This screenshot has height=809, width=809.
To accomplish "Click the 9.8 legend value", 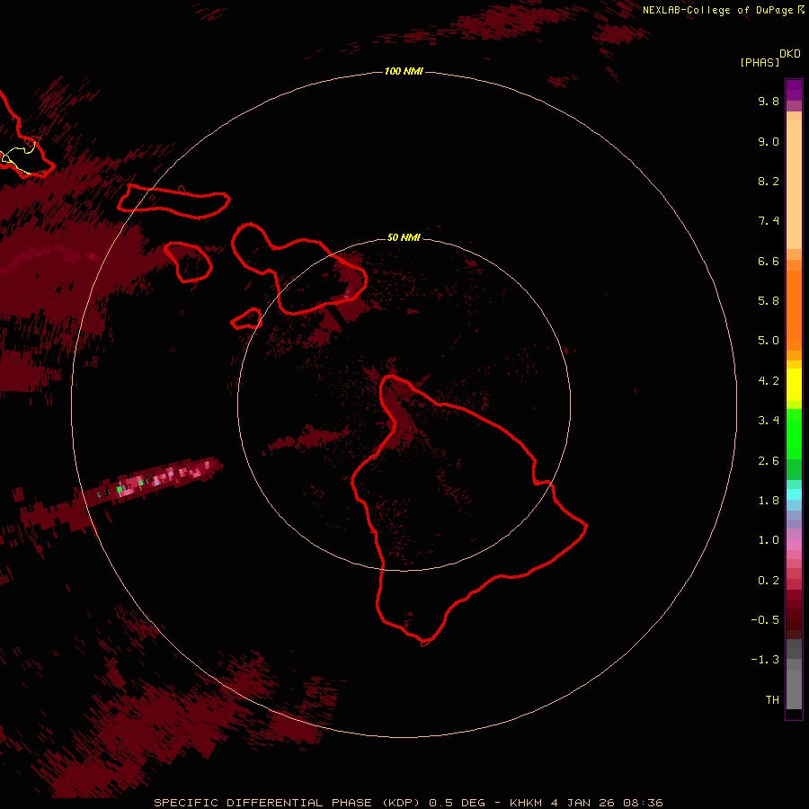I will point(769,101).
